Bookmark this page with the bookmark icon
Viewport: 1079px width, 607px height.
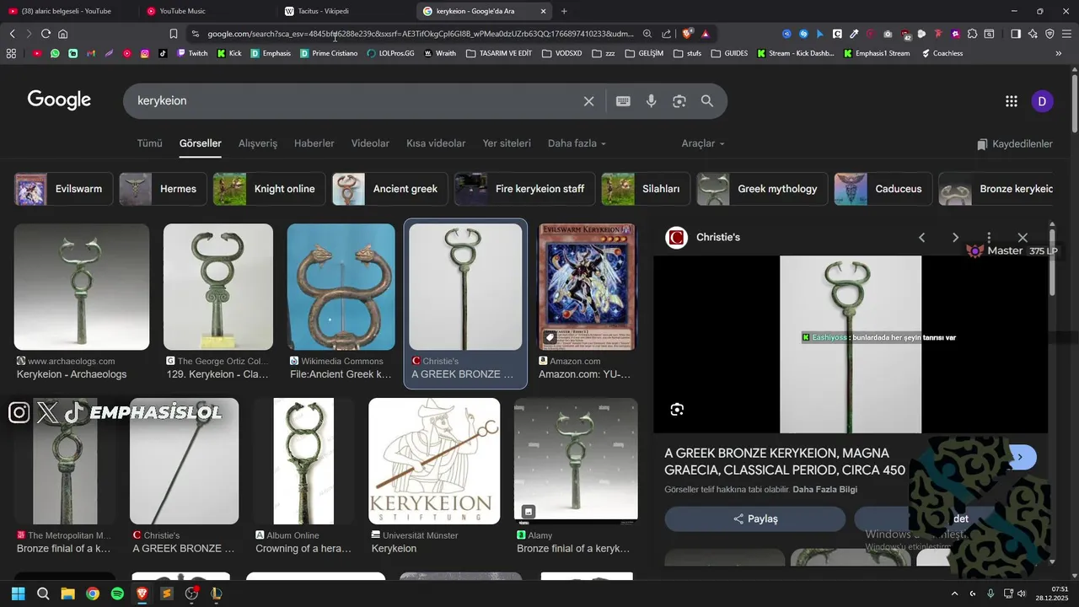[174, 34]
